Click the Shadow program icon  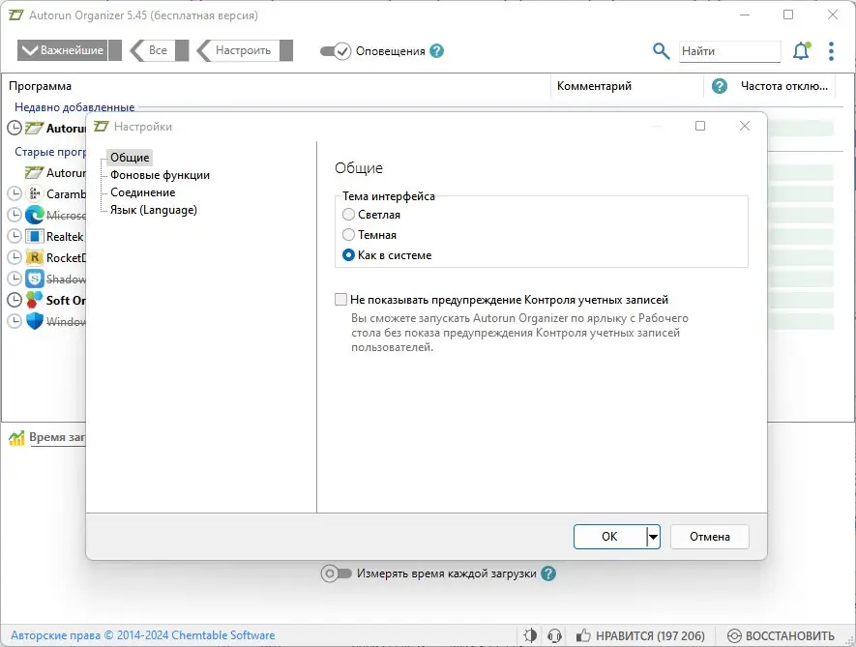coord(35,279)
